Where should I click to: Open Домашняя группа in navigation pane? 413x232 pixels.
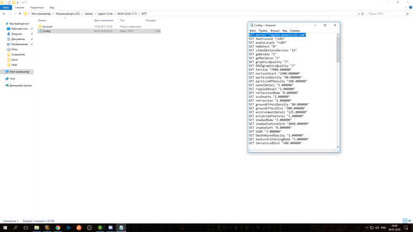(20, 86)
